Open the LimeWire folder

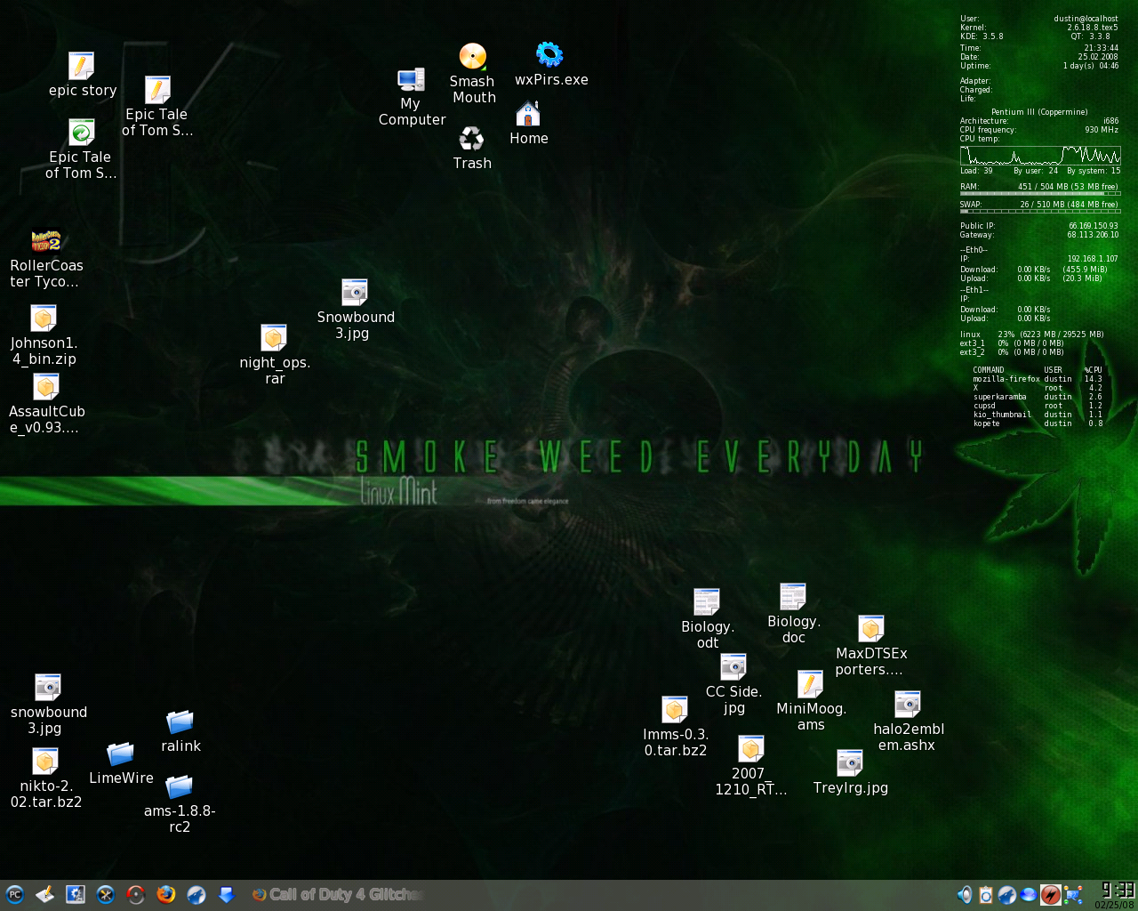click(x=121, y=754)
